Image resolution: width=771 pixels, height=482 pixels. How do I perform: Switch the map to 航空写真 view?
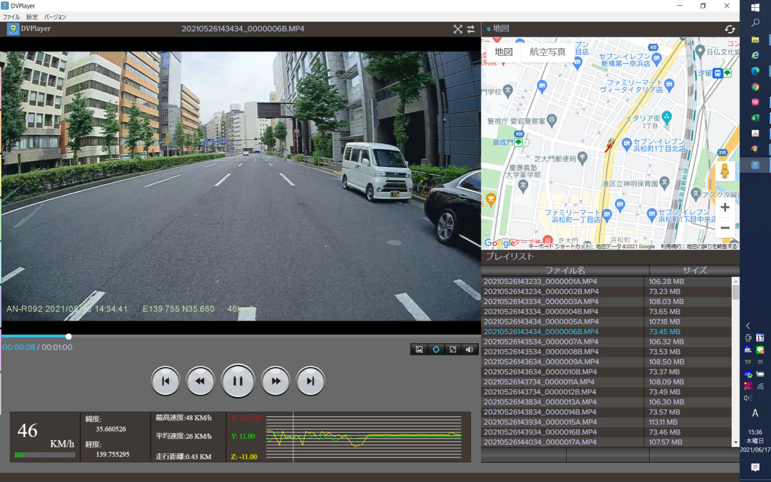547,52
